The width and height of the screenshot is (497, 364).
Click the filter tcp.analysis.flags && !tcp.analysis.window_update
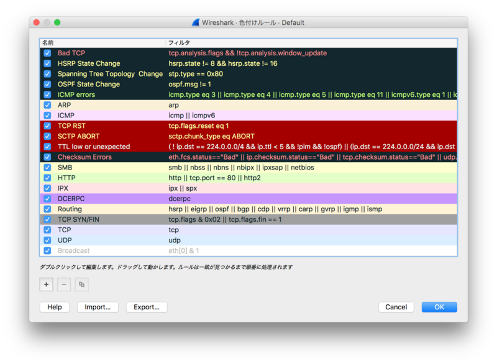click(x=247, y=53)
